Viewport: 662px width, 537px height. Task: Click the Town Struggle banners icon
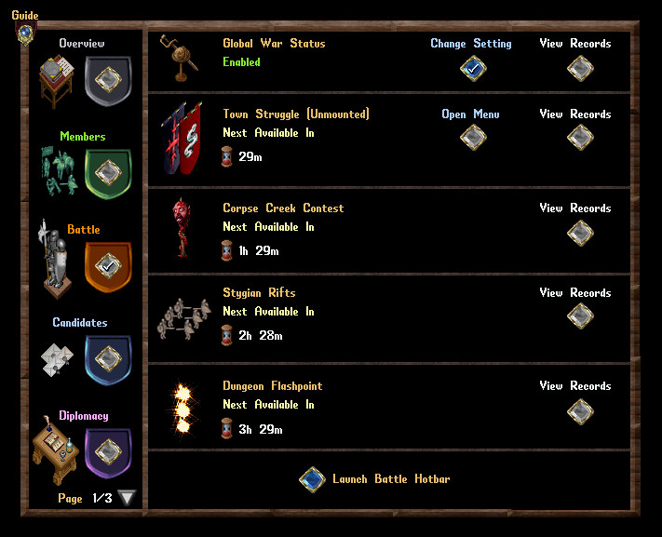[182, 138]
